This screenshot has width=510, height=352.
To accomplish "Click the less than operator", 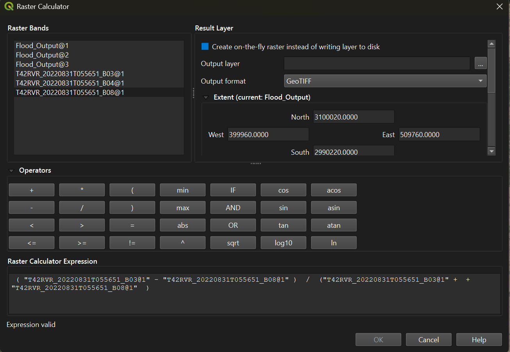I will point(32,225).
